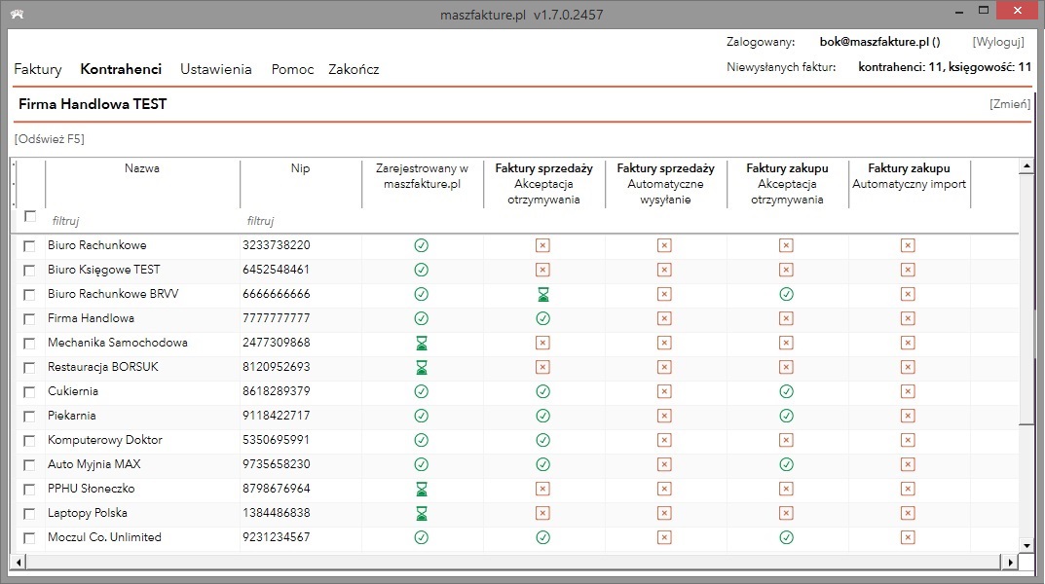Screen dimensions: 1045x584
Task: Click the sales acceptance X icon for PPHU Słoneczko
Action: click(x=542, y=489)
